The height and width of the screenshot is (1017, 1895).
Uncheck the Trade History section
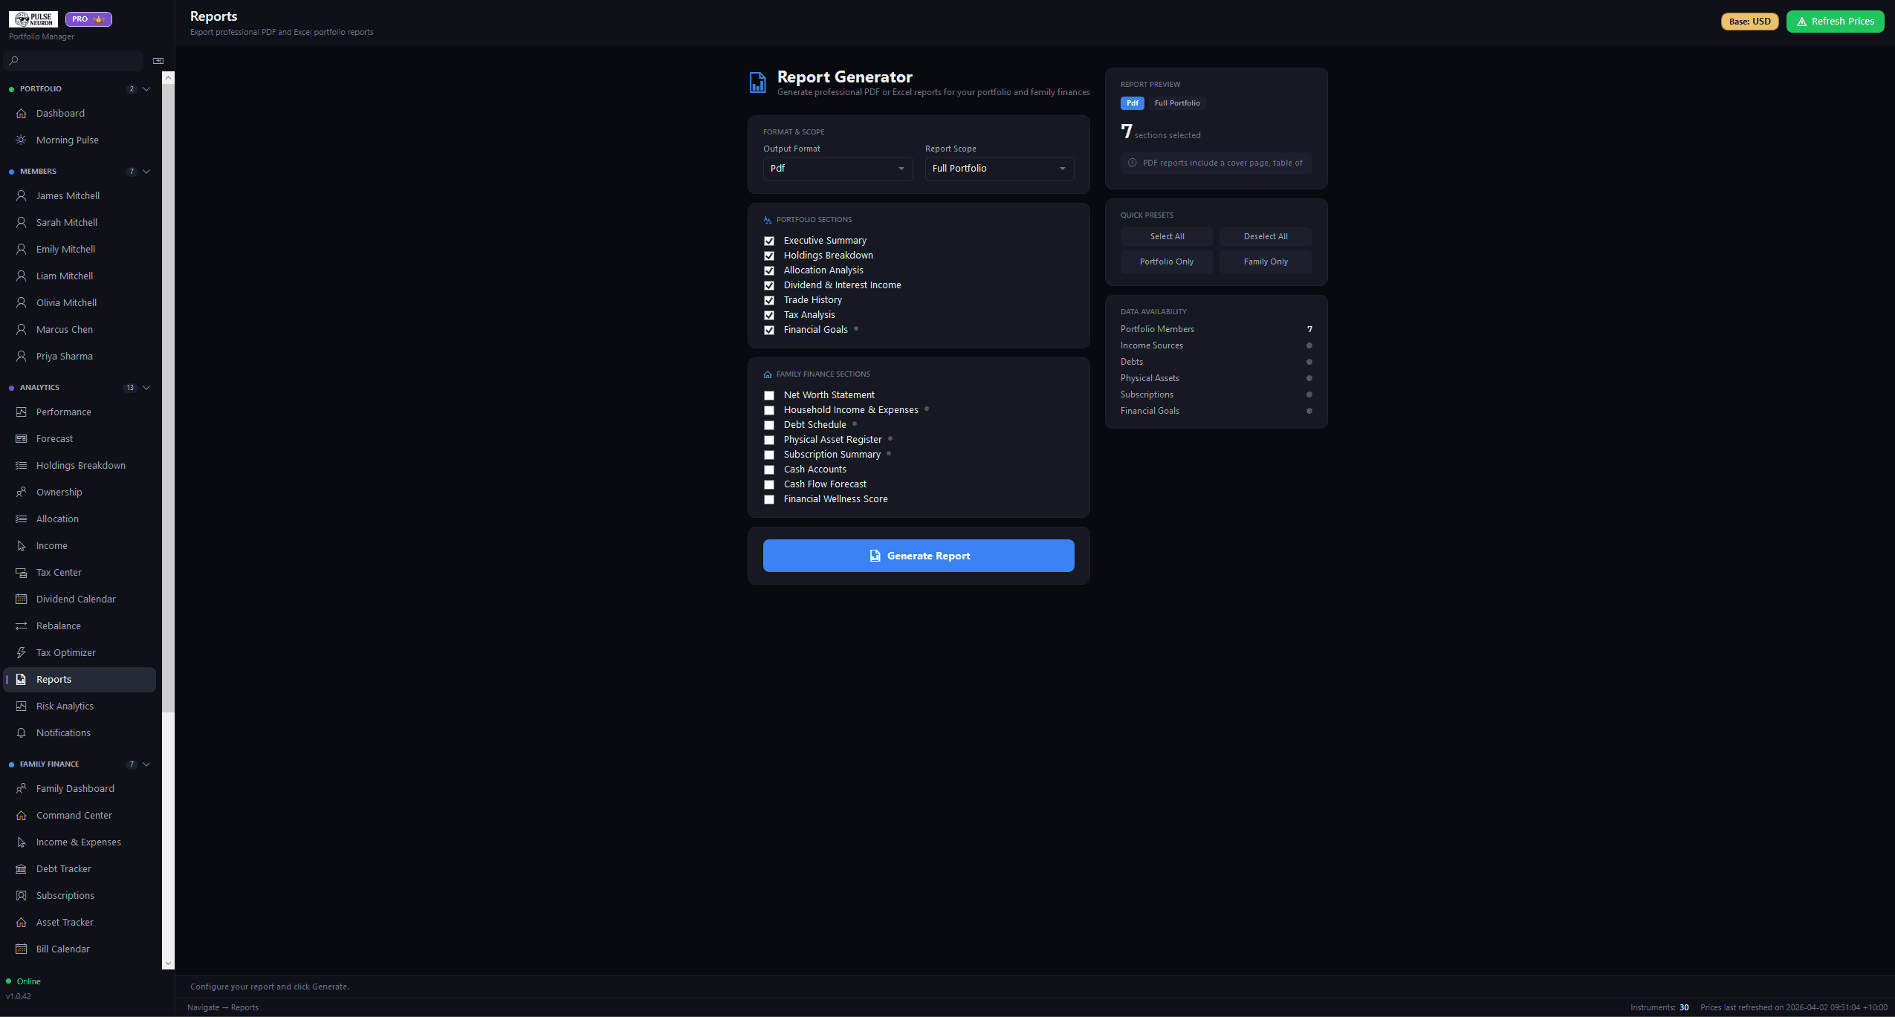769,300
